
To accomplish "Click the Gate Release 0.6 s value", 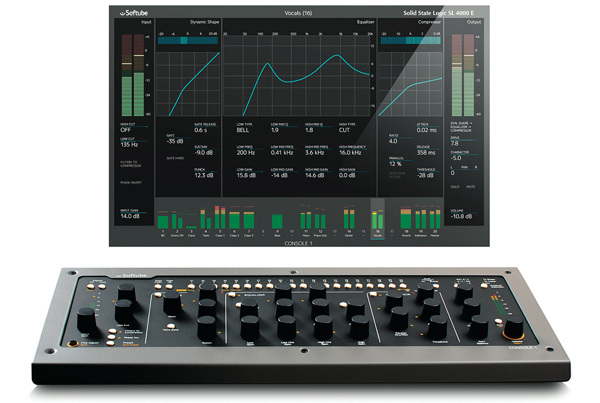I will click(x=200, y=130).
